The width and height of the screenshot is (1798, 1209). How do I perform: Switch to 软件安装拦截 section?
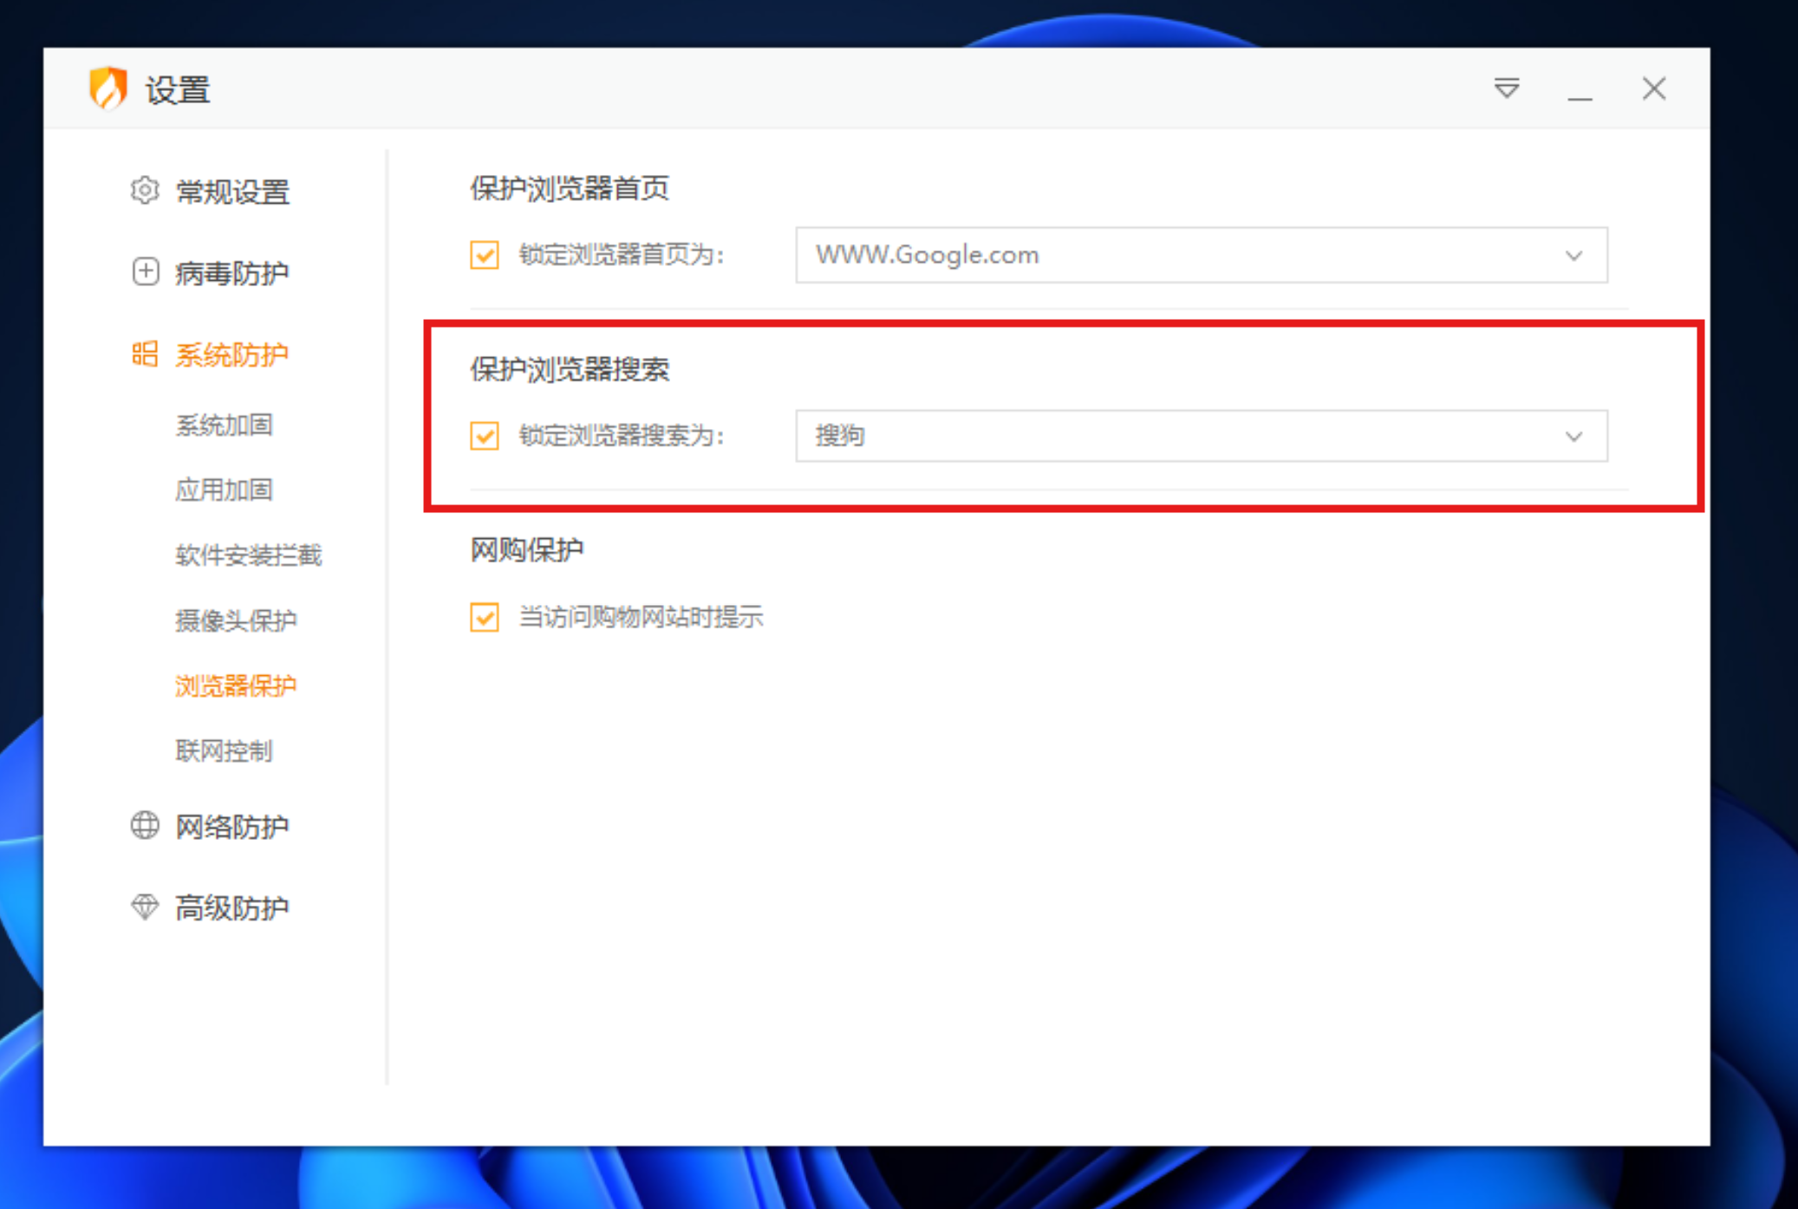tap(248, 555)
